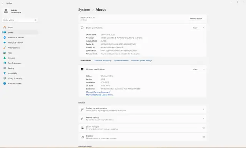The height and width of the screenshot is (148, 246).
Task: Open Bluetooth & devices settings
Action: pyautogui.click(x=20, y=37)
